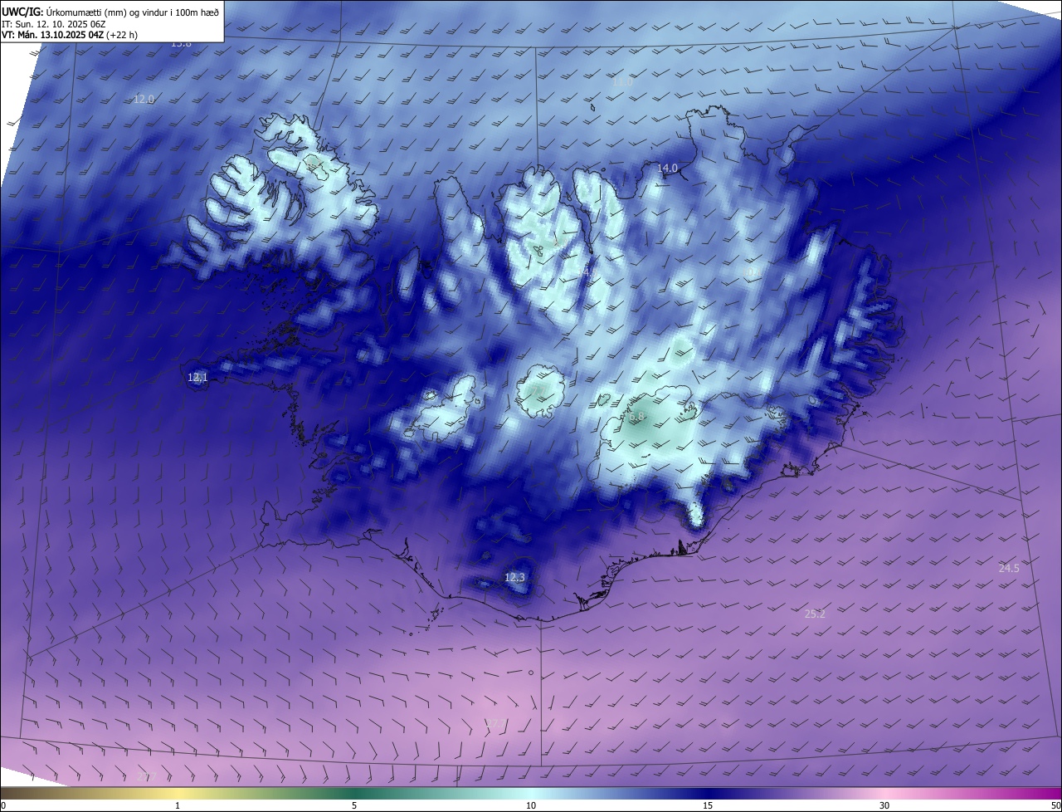The height and width of the screenshot is (812, 1062).
Task: Click the '10' tick on the color scale
Action: click(x=531, y=805)
